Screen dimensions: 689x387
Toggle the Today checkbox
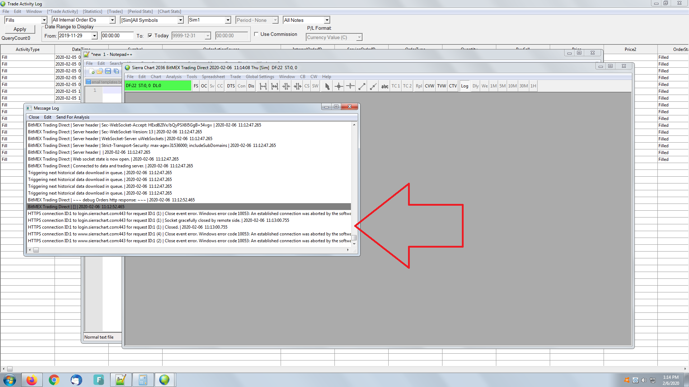click(150, 35)
